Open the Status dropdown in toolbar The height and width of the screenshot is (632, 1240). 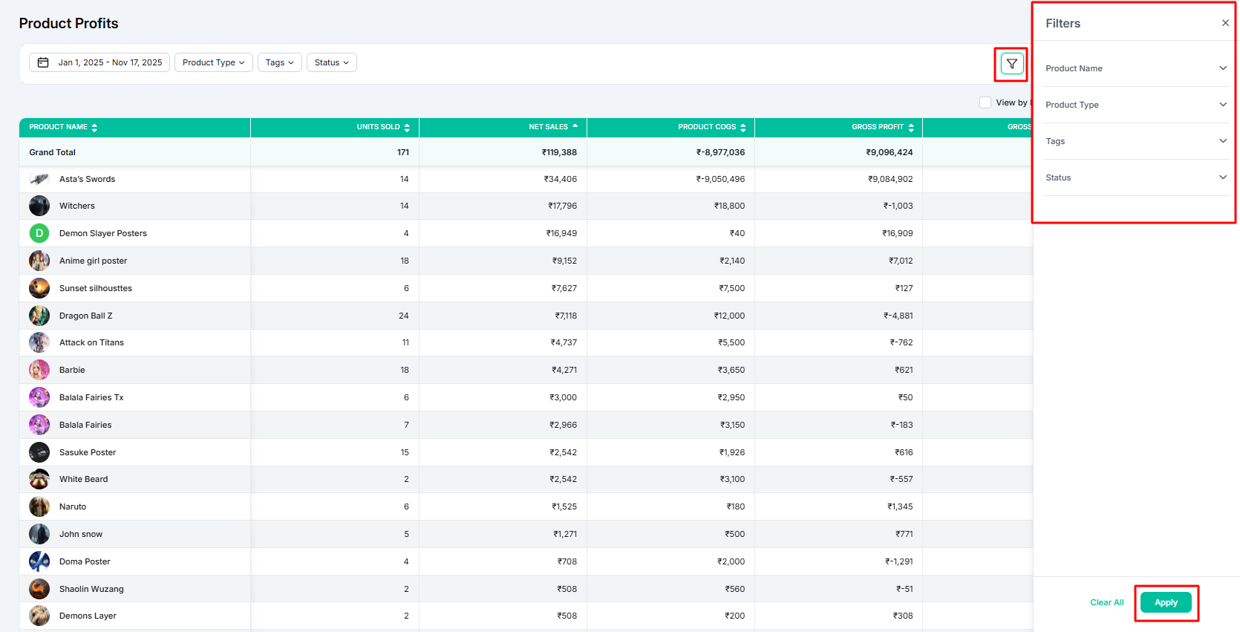pyautogui.click(x=331, y=62)
